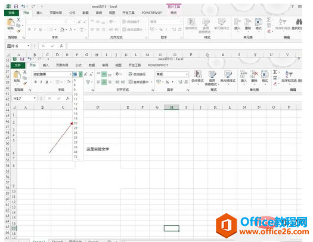313x242 pixels.
Task: Open 文件 tab in the top window
Action: (11, 13)
